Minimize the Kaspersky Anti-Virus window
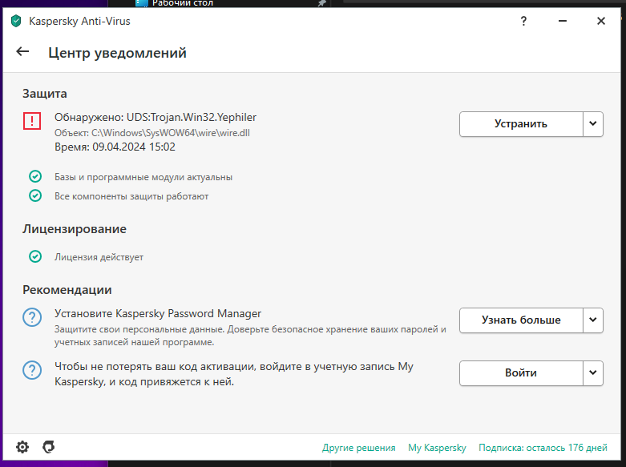 563,21
